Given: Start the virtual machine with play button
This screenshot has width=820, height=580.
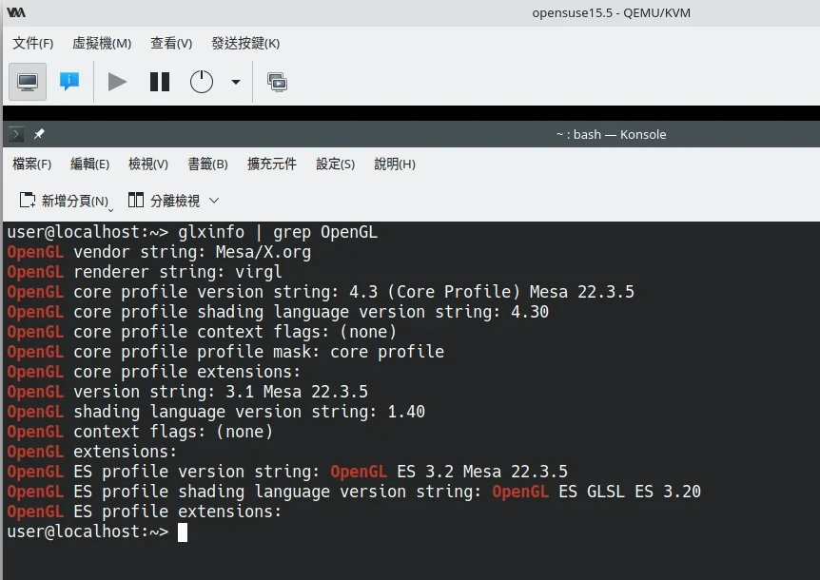Looking at the screenshot, I should tap(117, 82).
